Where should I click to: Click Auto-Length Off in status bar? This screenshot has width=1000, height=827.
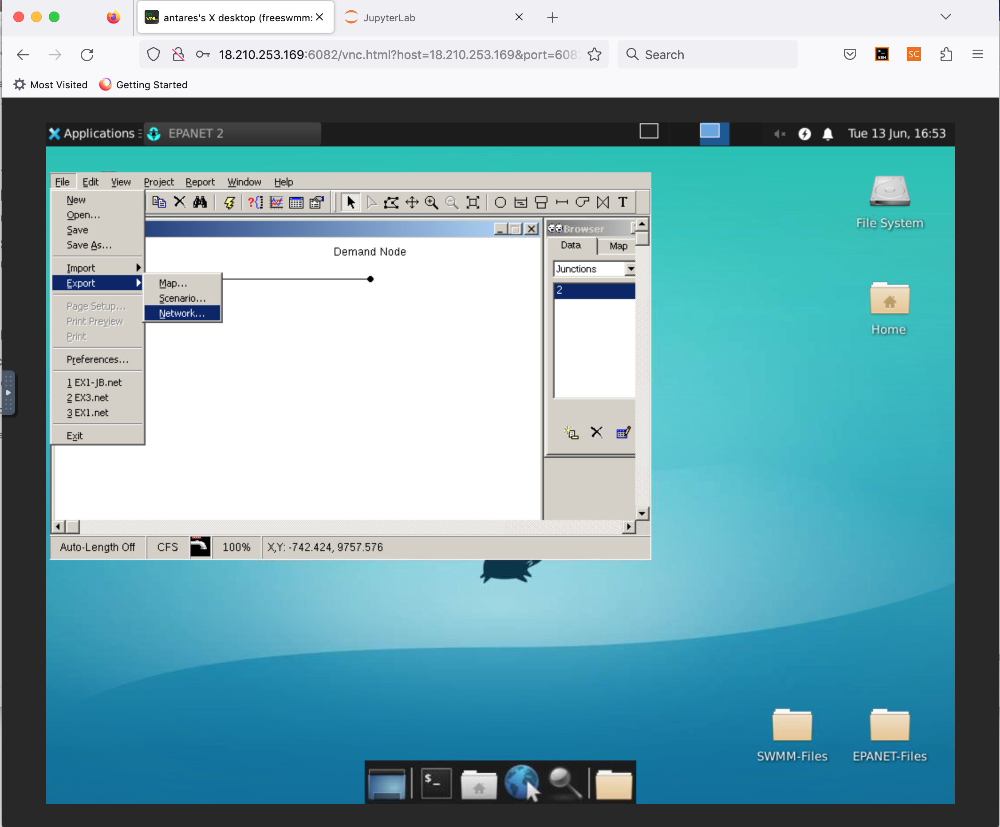point(97,547)
